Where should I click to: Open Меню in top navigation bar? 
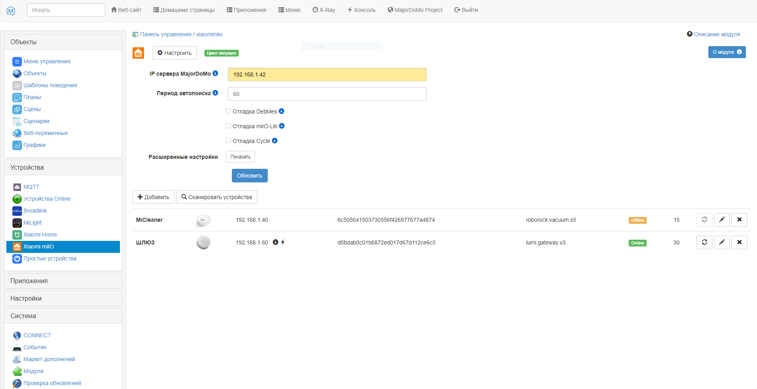pyautogui.click(x=290, y=10)
